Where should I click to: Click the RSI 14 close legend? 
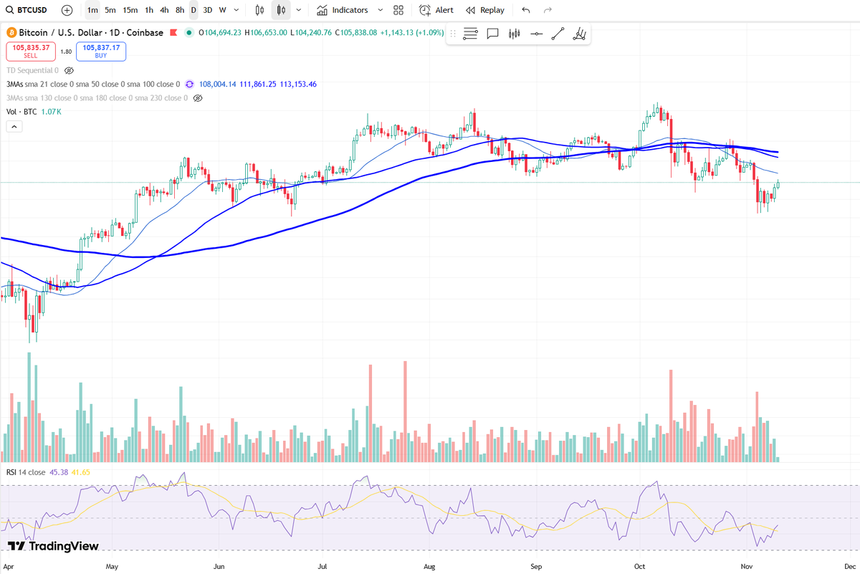click(x=27, y=472)
